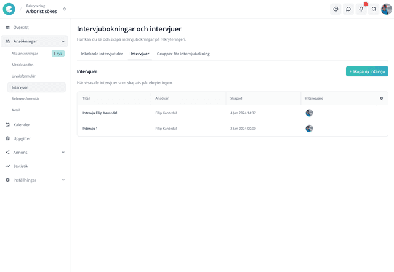Open table column settings gear
The image size is (394, 272).
381,98
